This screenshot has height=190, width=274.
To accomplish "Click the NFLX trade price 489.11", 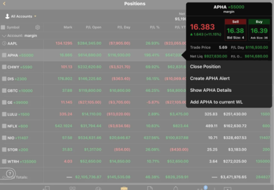I will click(x=211, y=126).
